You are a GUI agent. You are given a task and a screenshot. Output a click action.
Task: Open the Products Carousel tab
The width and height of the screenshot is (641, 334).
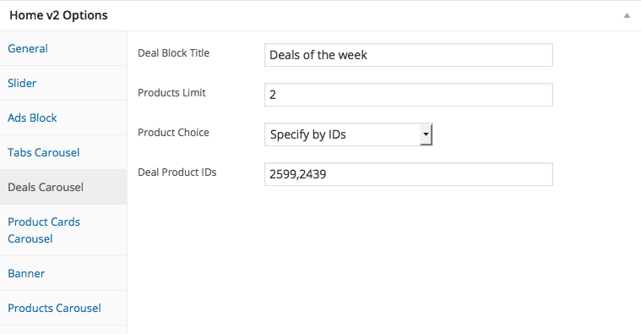54,308
